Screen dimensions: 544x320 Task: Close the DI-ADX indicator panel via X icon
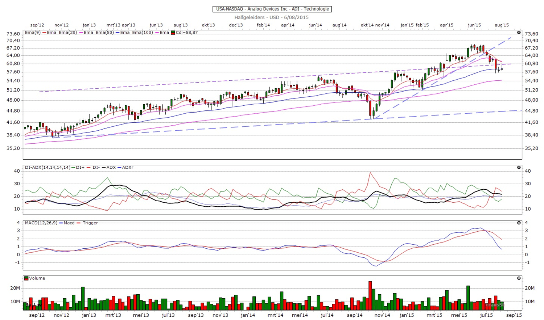pos(519,168)
